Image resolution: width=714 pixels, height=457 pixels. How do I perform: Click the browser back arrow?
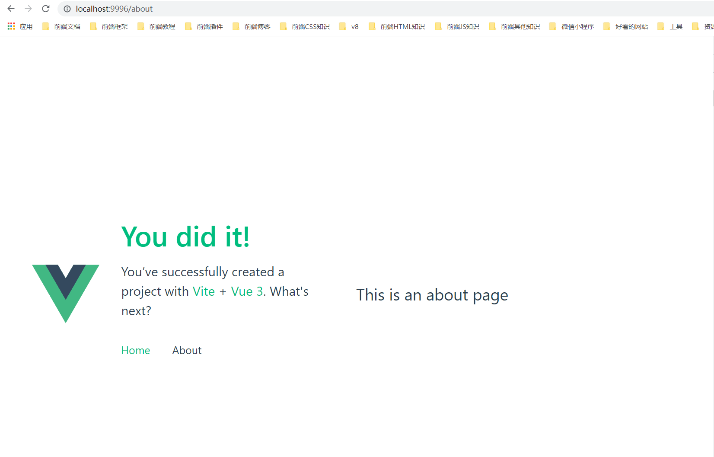click(11, 9)
